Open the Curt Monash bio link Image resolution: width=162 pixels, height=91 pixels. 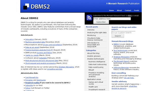click(x=32, y=77)
